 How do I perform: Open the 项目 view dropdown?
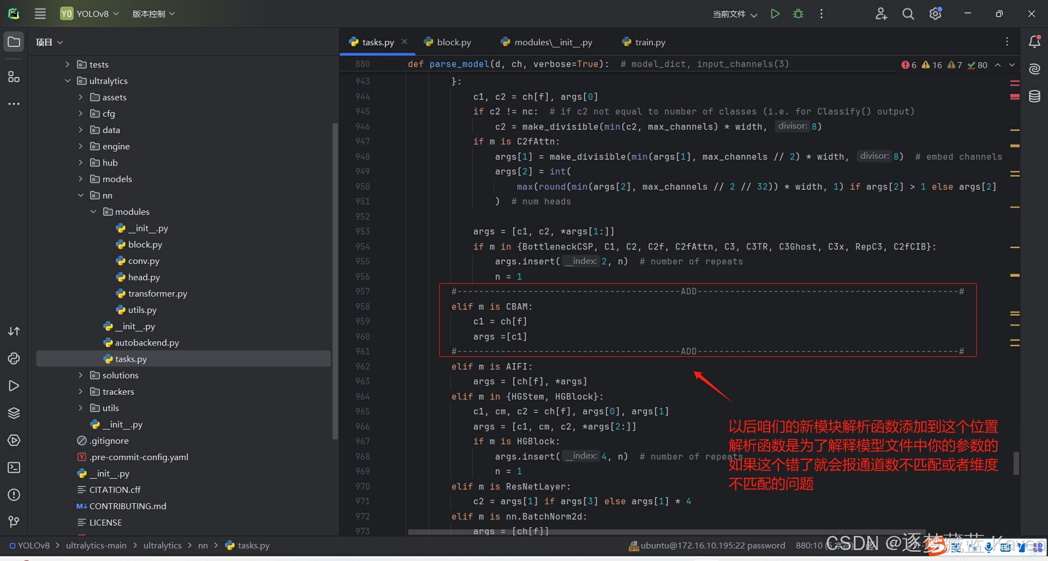click(x=49, y=42)
